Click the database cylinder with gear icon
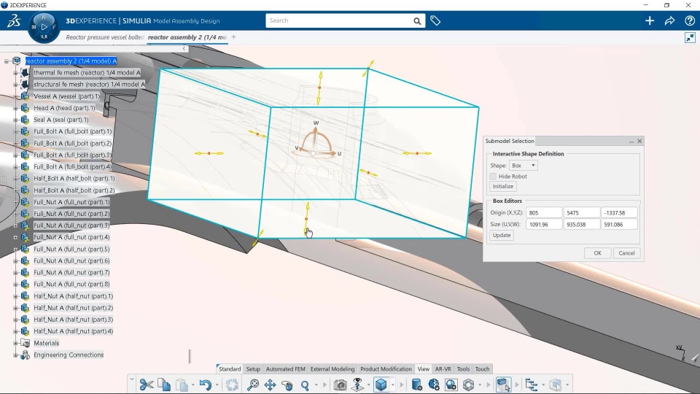Image resolution: width=700 pixels, height=394 pixels. click(416, 385)
